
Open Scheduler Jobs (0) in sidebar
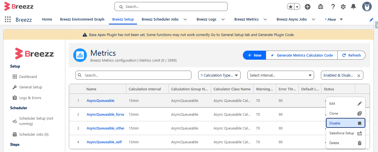pos(34,135)
